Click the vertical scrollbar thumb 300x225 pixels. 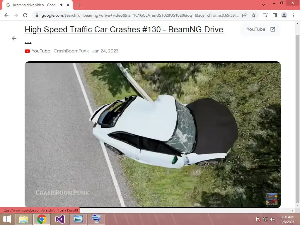point(297,119)
